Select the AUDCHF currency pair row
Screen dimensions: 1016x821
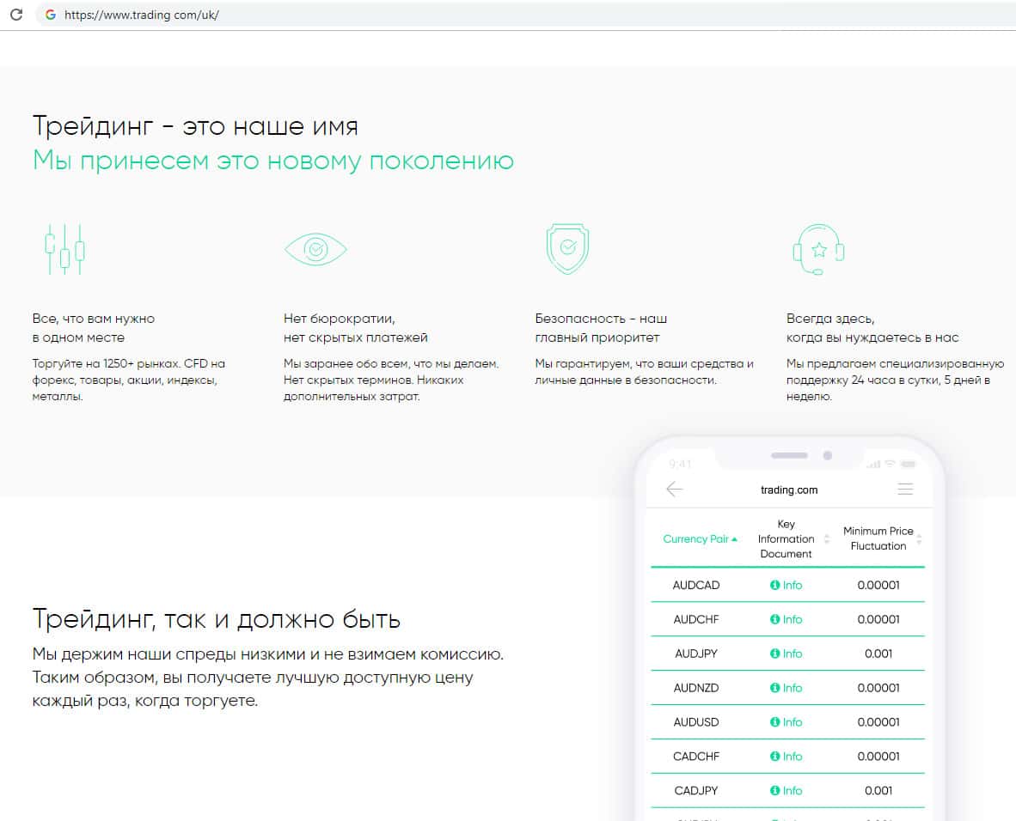(696, 619)
